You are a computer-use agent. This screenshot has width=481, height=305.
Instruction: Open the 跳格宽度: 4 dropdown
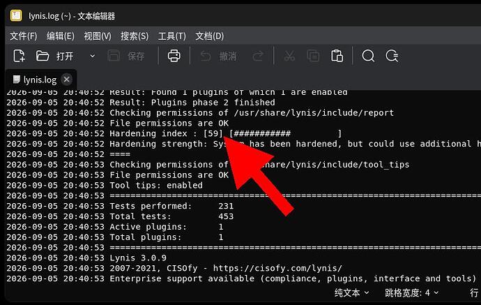pyautogui.click(x=411, y=292)
